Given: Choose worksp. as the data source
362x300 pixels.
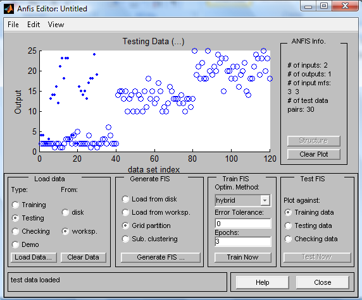Looking at the screenshot, I should click(65, 231).
